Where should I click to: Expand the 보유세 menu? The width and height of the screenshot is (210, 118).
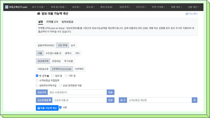(76, 7)
